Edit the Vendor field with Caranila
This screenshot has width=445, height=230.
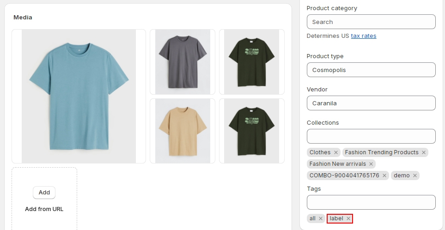(371, 103)
